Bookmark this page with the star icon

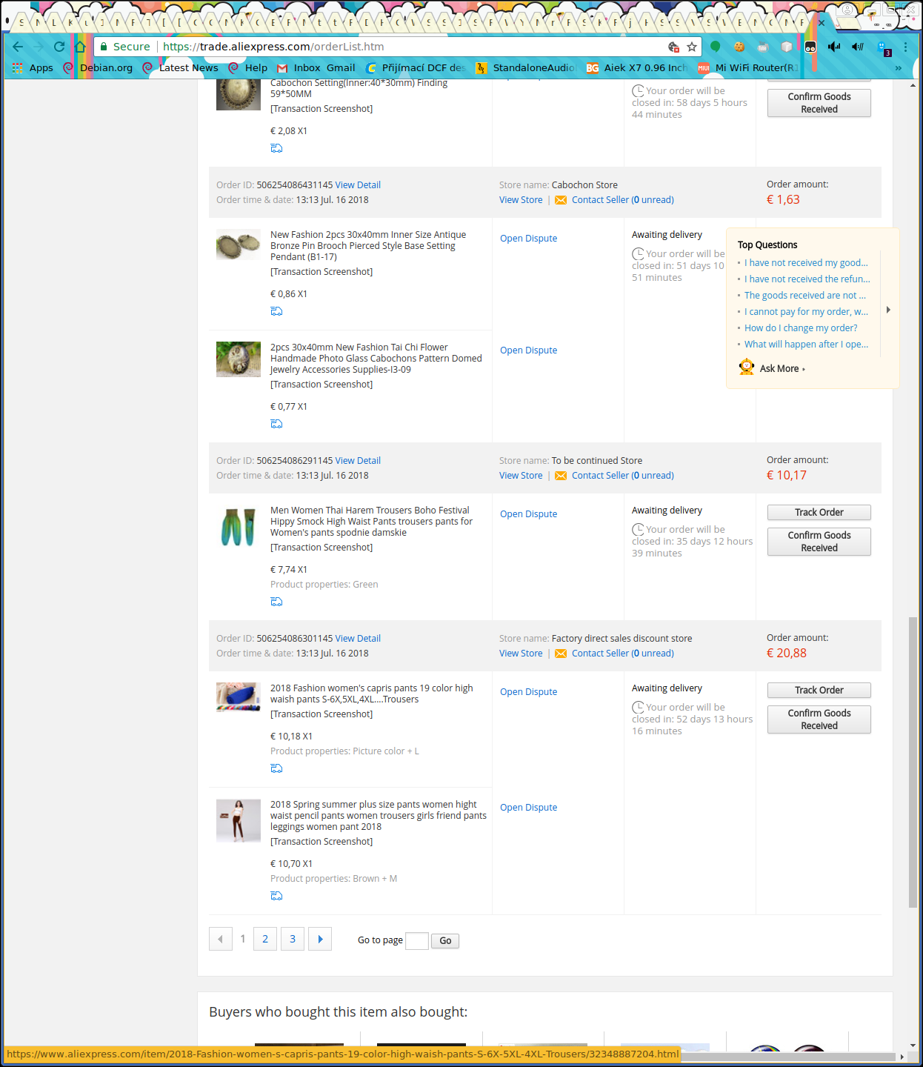(692, 47)
